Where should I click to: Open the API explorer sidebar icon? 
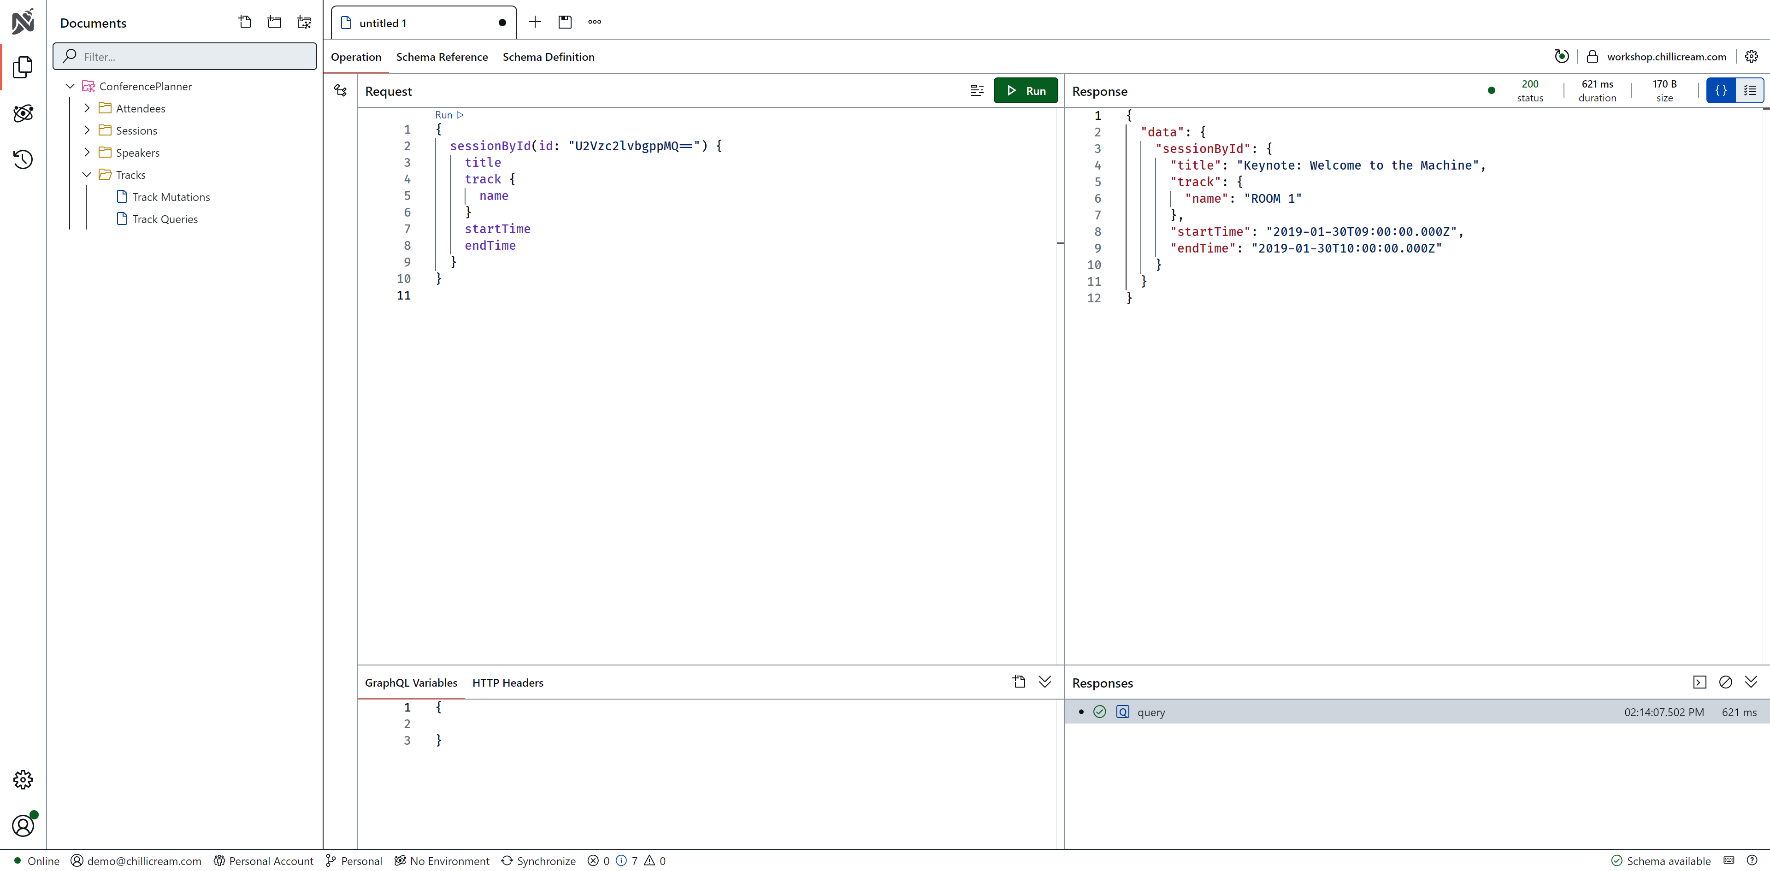pyautogui.click(x=23, y=113)
